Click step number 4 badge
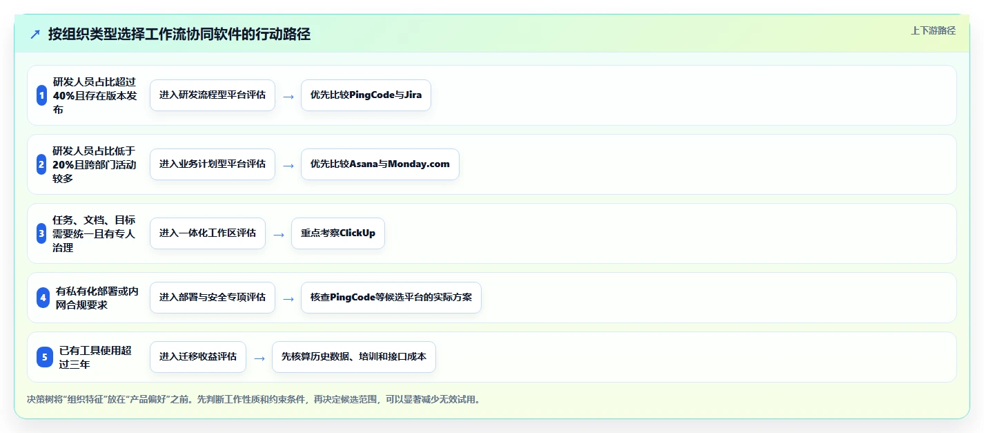 [43, 298]
